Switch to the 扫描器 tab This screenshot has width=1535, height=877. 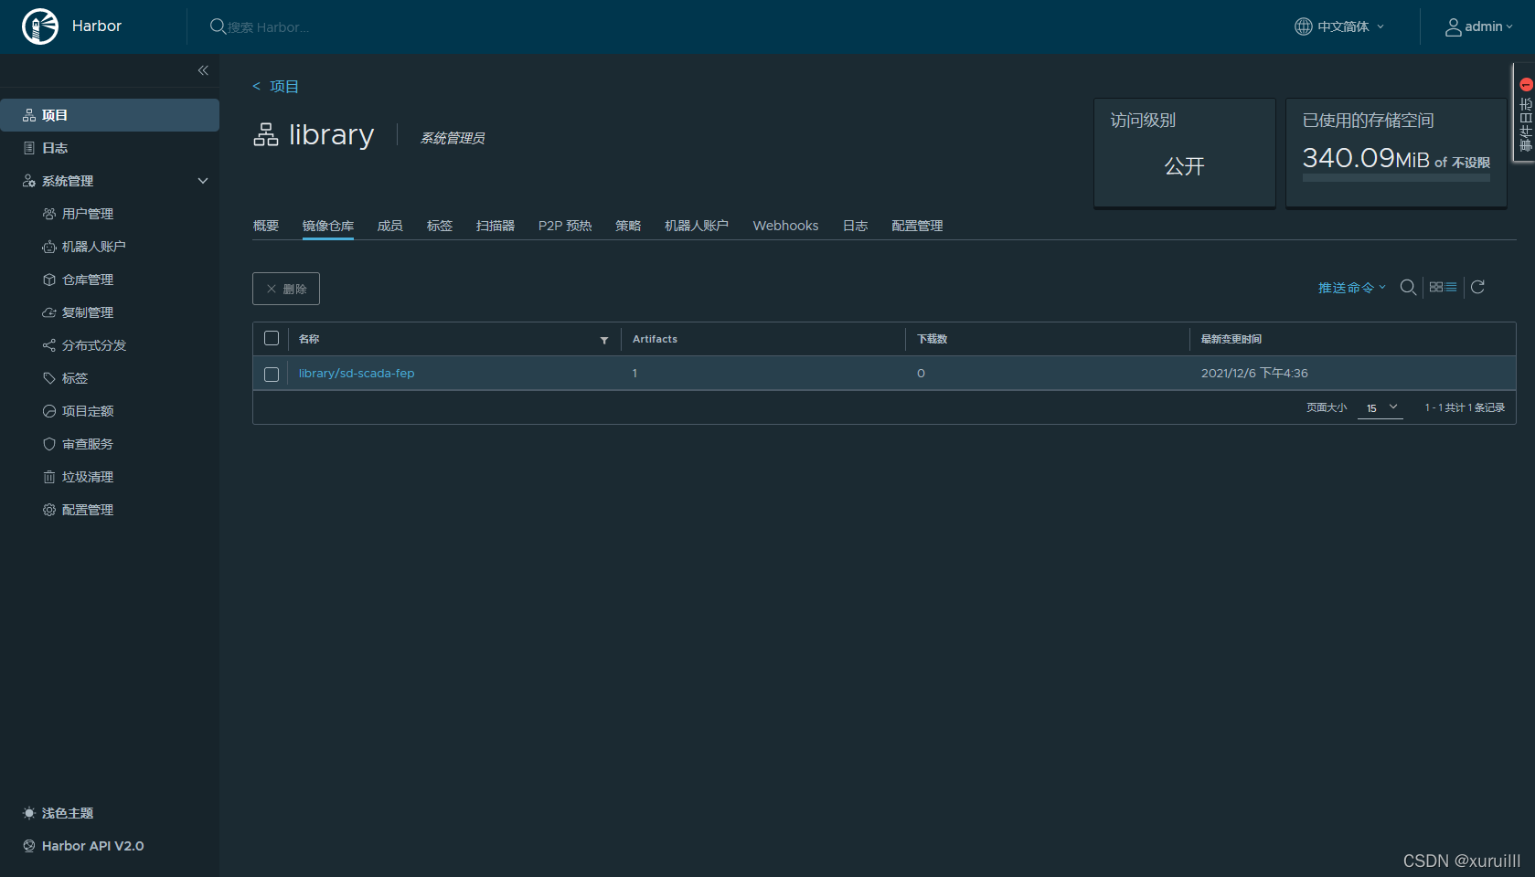[496, 226]
